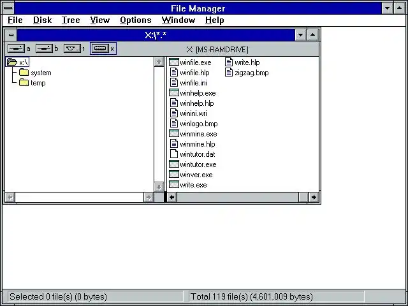Select floppy drive b icon

44,48
